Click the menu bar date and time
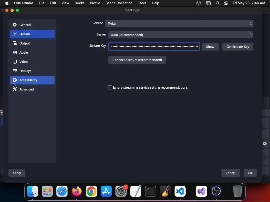The image size is (270, 202). [x=249, y=3]
